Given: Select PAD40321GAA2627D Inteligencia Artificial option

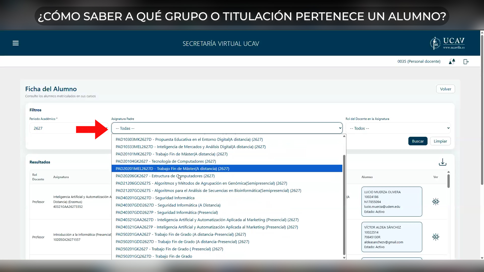Looking at the screenshot, I should (x=227, y=220).
